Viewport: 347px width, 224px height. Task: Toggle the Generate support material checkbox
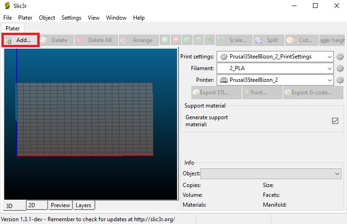[335, 121]
